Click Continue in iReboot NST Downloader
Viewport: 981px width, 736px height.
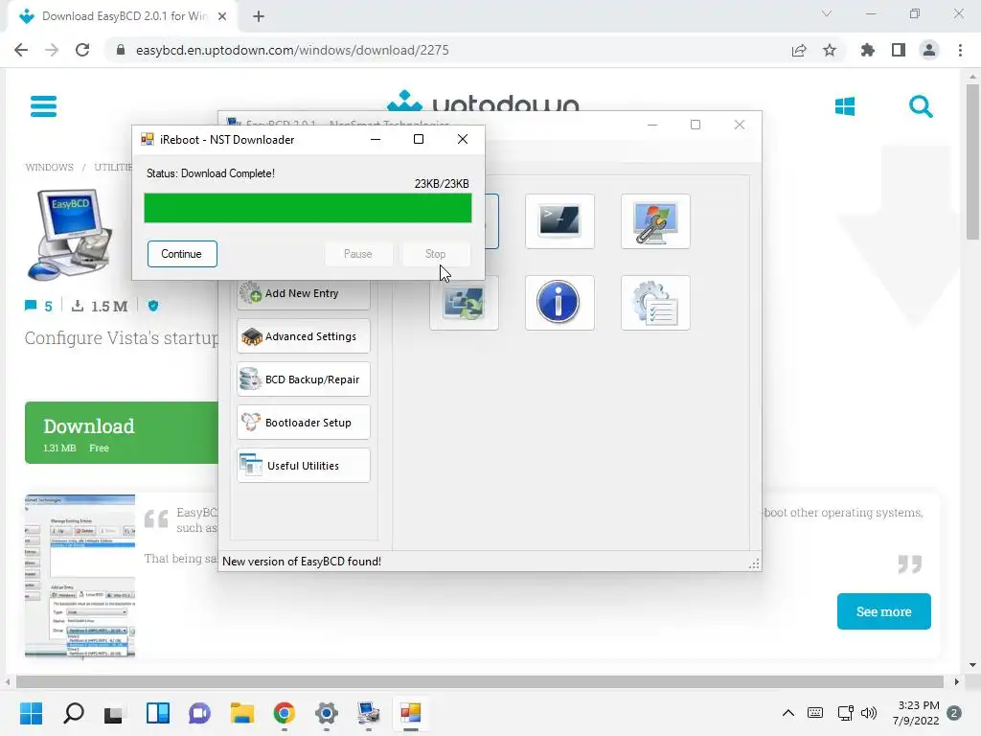[x=182, y=253]
